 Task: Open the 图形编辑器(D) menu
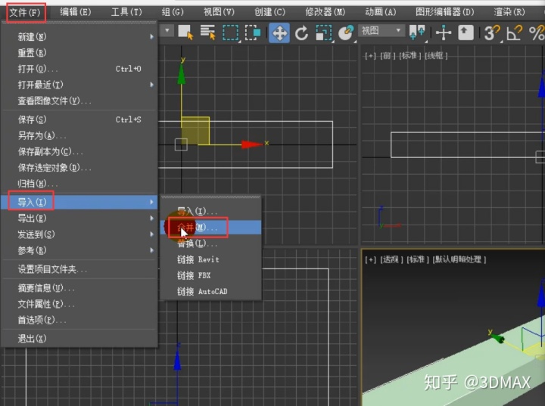(x=445, y=12)
